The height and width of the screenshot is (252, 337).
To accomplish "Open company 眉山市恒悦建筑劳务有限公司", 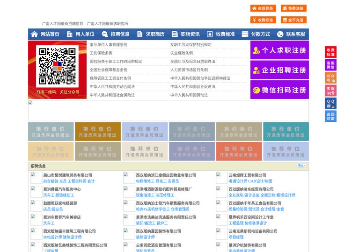I will 68,175.
